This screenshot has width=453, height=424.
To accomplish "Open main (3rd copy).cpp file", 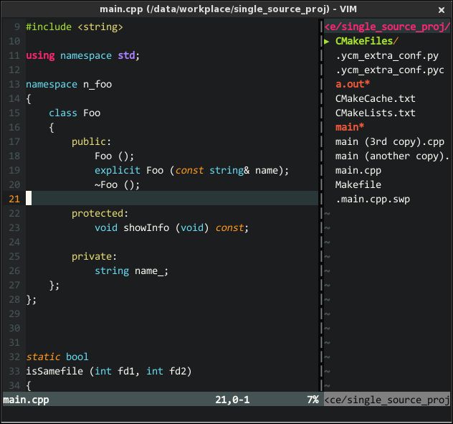I will tap(390, 142).
